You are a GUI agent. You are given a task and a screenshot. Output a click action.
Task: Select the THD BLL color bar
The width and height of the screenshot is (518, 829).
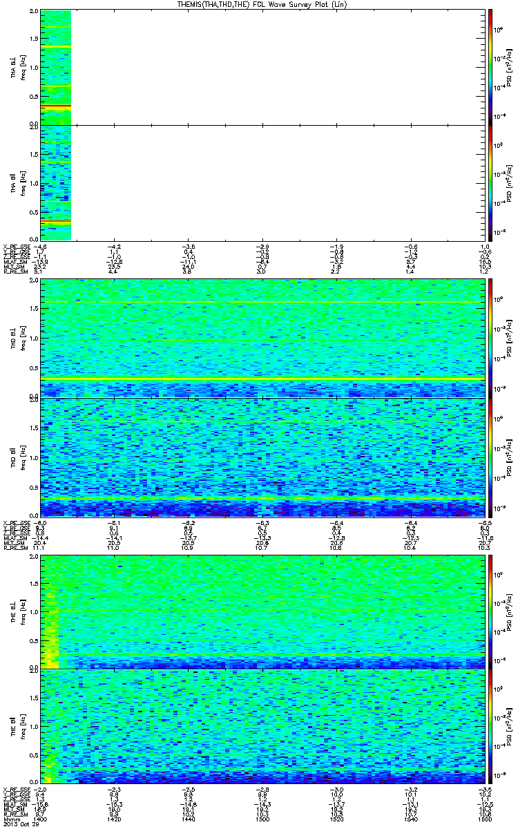pyautogui.click(x=491, y=338)
